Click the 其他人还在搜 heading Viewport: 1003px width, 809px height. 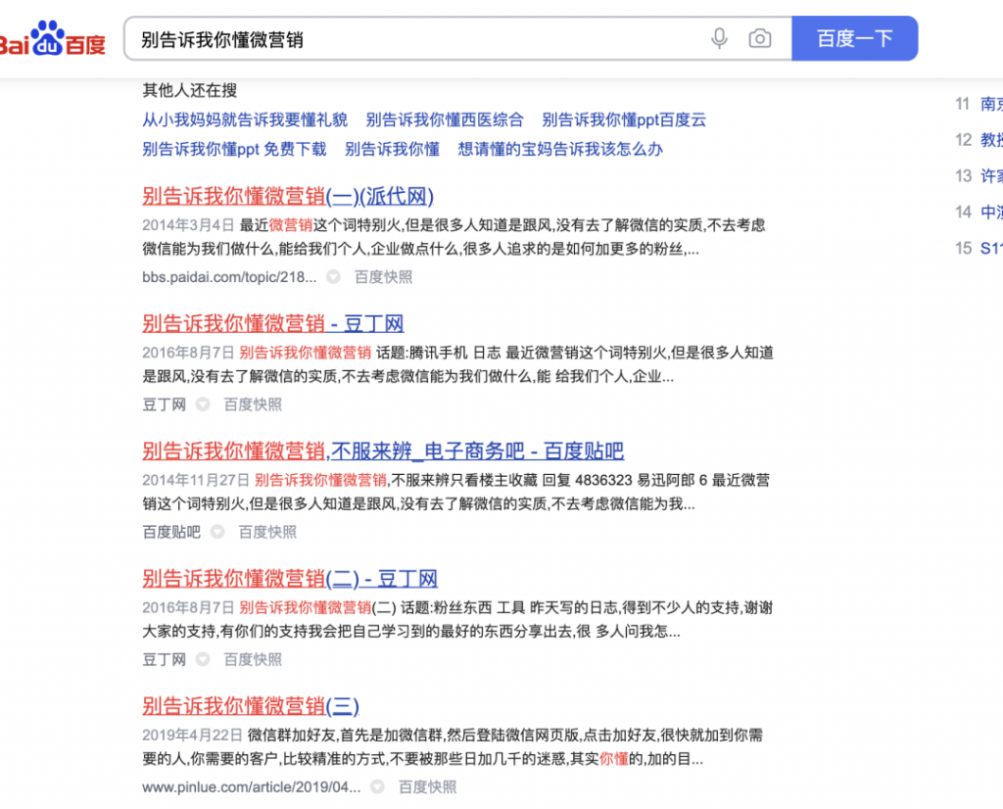click(x=190, y=90)
